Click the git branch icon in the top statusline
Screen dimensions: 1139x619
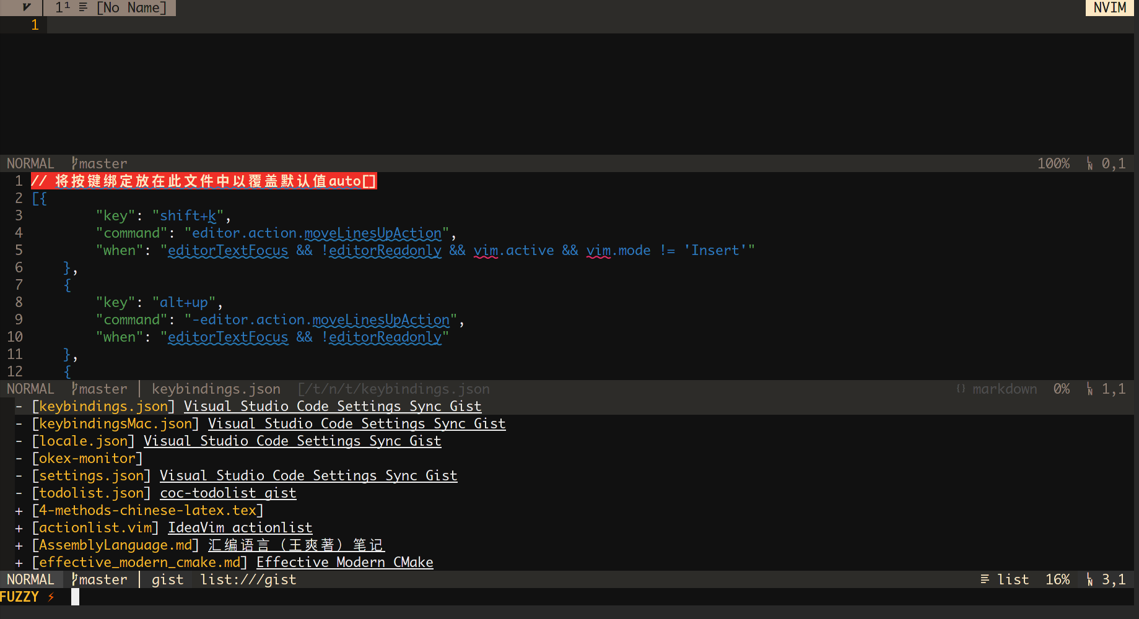click(74, 163)
